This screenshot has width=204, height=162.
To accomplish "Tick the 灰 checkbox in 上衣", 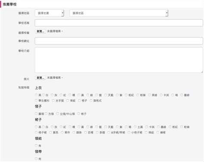I will pos(52,95).
